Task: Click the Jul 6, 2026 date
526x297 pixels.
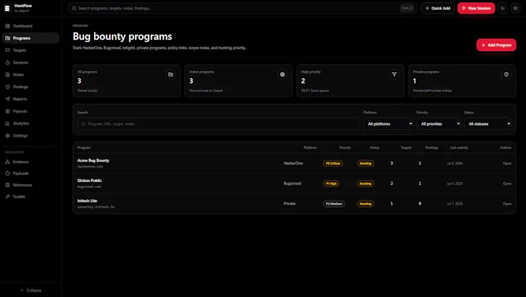Action: pos(454,163)
